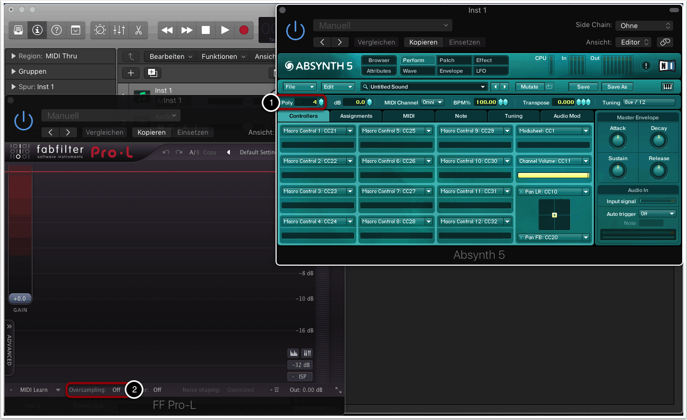The width and height of the screenshot is (687, 420).
Task: Open the Side Chain dropdown
Action: (x=644, y=25)
